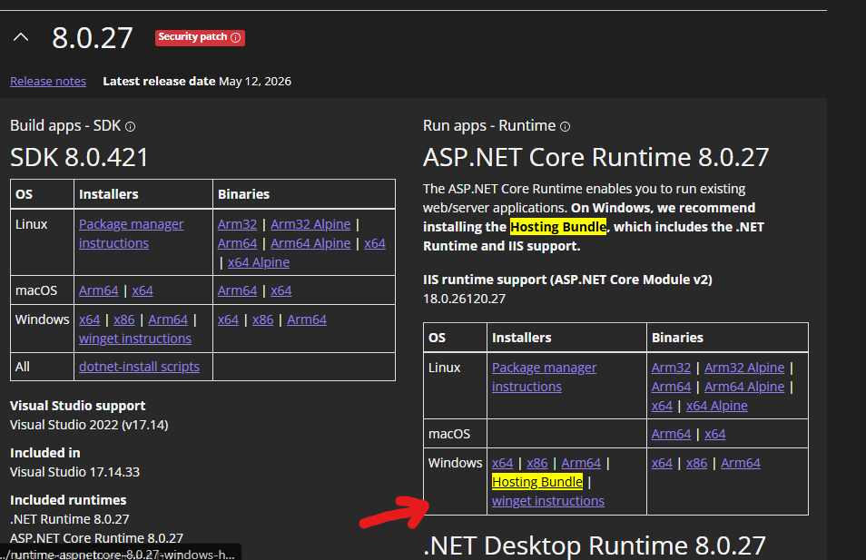The width and height of the screenshot is (866, 560).
Task: Download ASP.NET Runtime Linux Arm64 Alpine binary
Action: pyautogui.click(x=744, y=387)
